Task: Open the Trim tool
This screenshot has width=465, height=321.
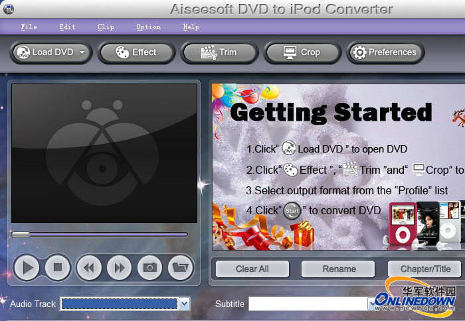Action: [x=219, y=52]
